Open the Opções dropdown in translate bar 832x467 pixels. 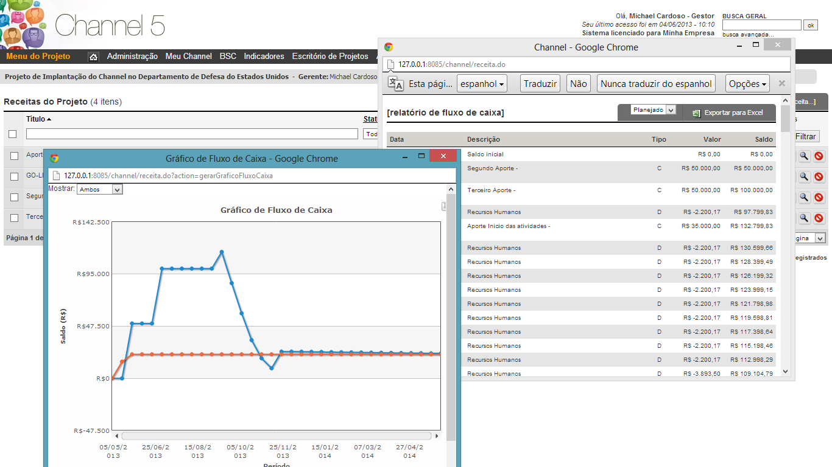point(747,84)
